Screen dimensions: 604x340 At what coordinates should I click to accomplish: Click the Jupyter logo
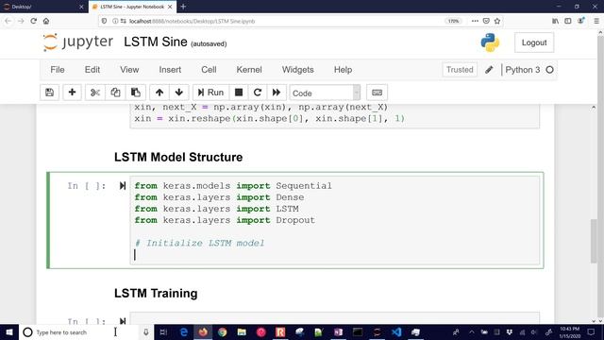(78, 42)
